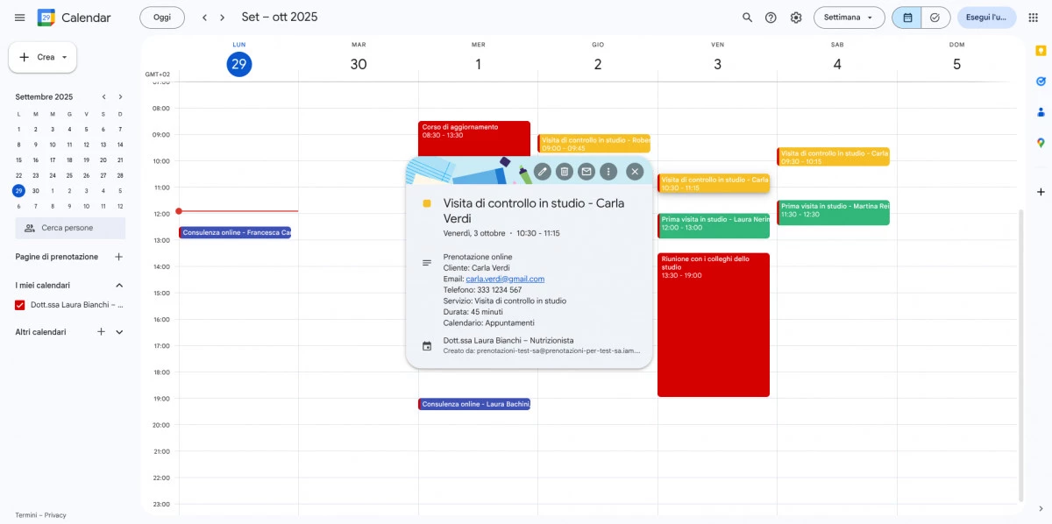Viewport: 1052px width, 524px height.
Task: Open the Settimana view dropdown
Action: [849, 18]
